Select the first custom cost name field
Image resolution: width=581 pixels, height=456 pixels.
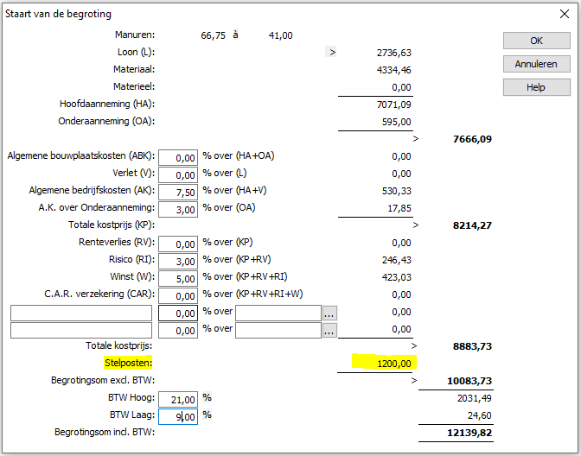[81, 313]
